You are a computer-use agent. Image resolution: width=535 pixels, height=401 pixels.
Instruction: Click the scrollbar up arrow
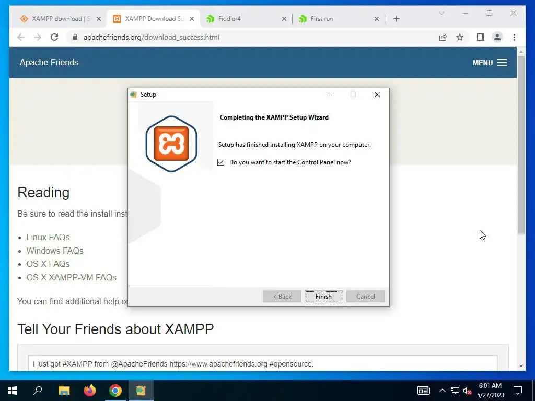521,52
